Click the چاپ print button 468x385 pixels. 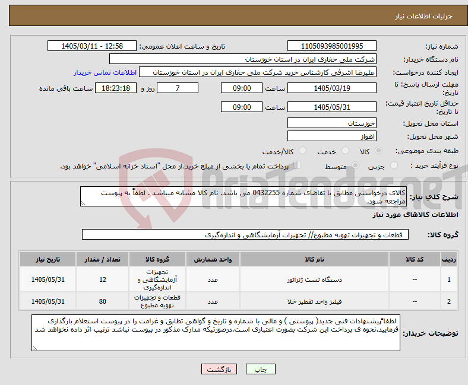tap(261, 369)
